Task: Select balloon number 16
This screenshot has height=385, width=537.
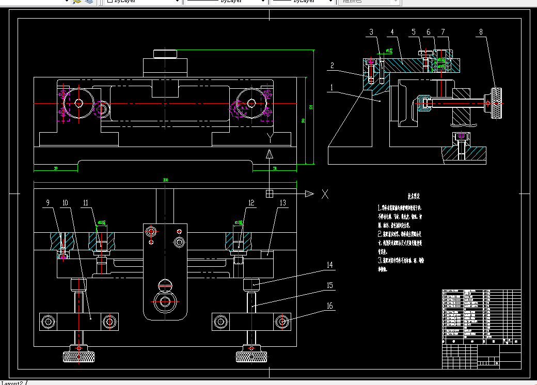Action: [329, 306]
